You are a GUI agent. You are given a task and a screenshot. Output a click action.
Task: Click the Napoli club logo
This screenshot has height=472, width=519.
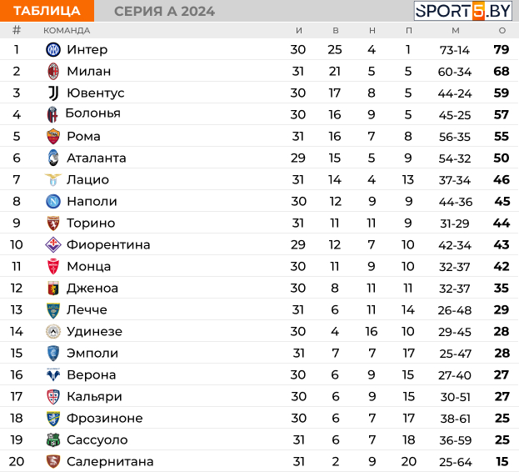click(53, 201)
